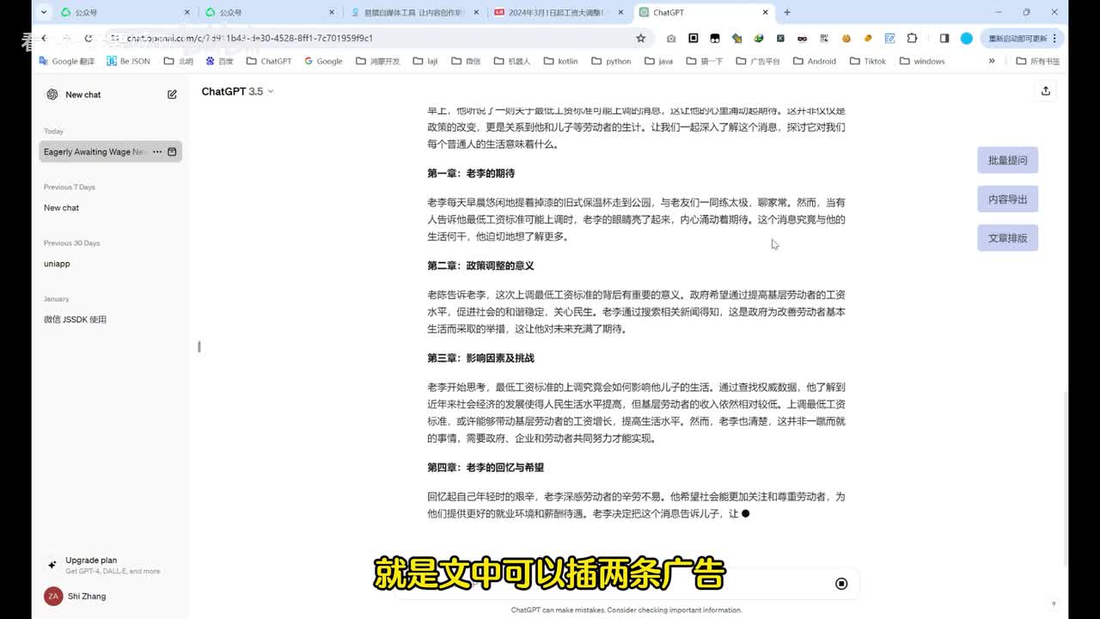Expand the ChatGPT 3.5 model selector
Screen dimensions: 1100x619
click(x=237, y=91)
